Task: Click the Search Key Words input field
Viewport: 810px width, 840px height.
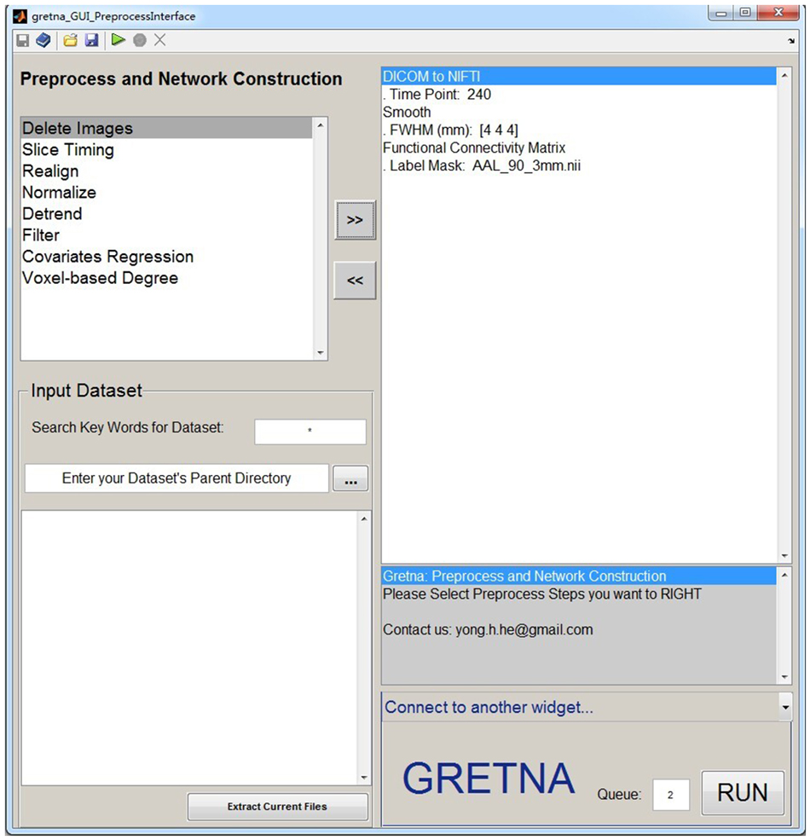Action: pyautogui.click(x=310, y=432)
